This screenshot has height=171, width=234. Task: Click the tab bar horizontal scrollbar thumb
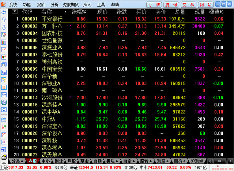tap(220, 161)
